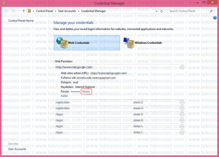Open the User Accounts link under See also

[x=17, y=149]
